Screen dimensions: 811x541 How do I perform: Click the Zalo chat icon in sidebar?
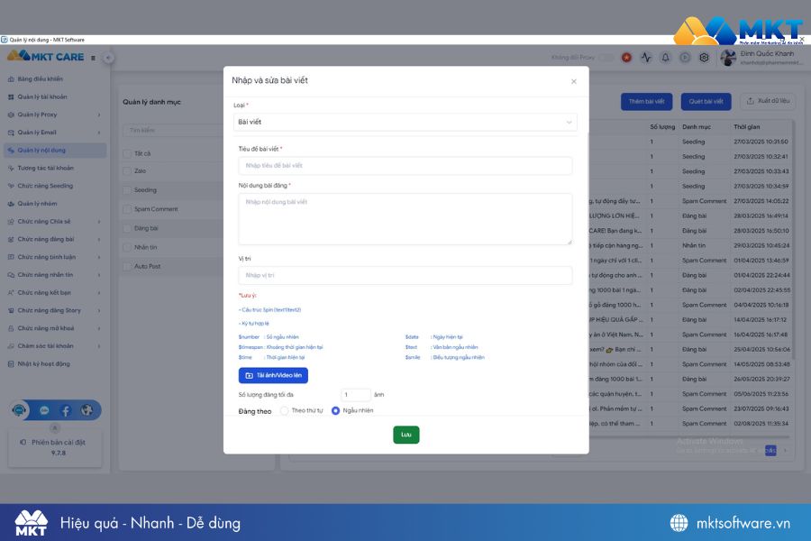tap(44, 410)
